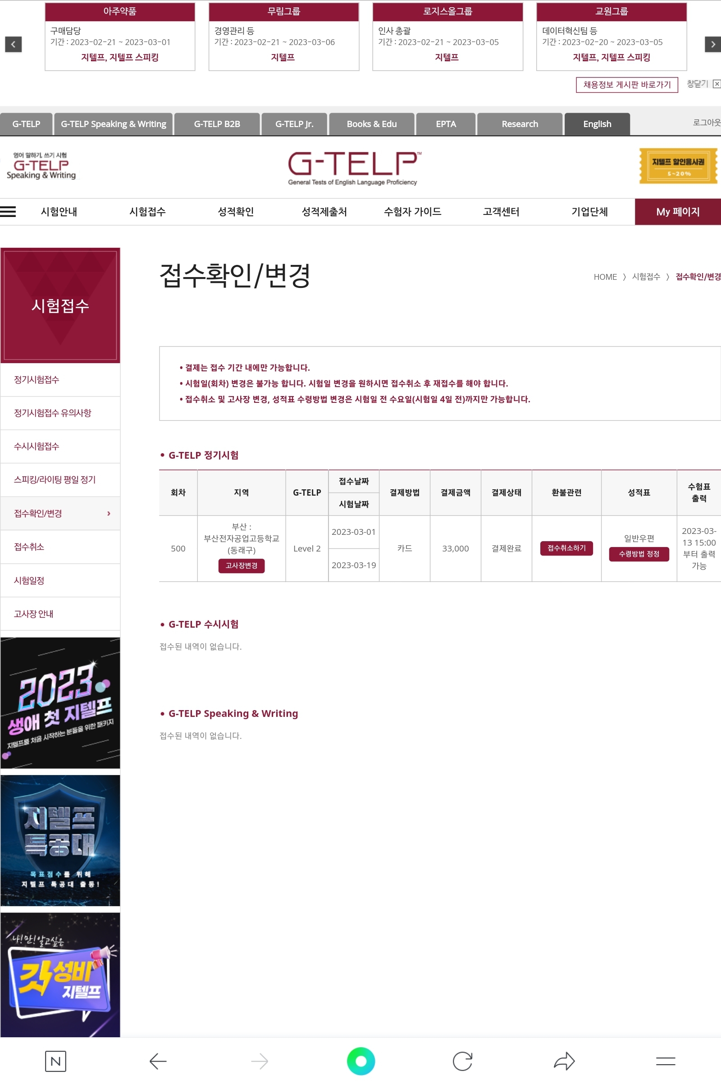The height and width of the screenshot is (1085, 721).
Task: Open the 지텔프 특공대 banner
Action: tap(60, 840)
